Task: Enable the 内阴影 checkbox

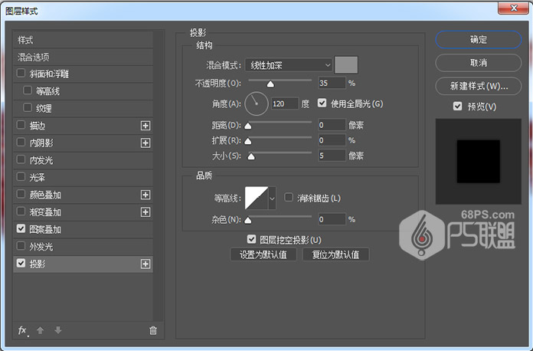Action: [21, 143]
